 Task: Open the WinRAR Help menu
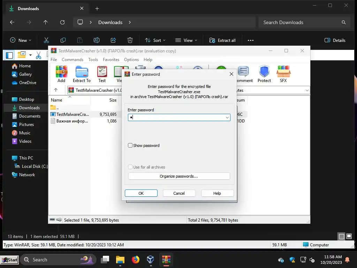[148, 59]
